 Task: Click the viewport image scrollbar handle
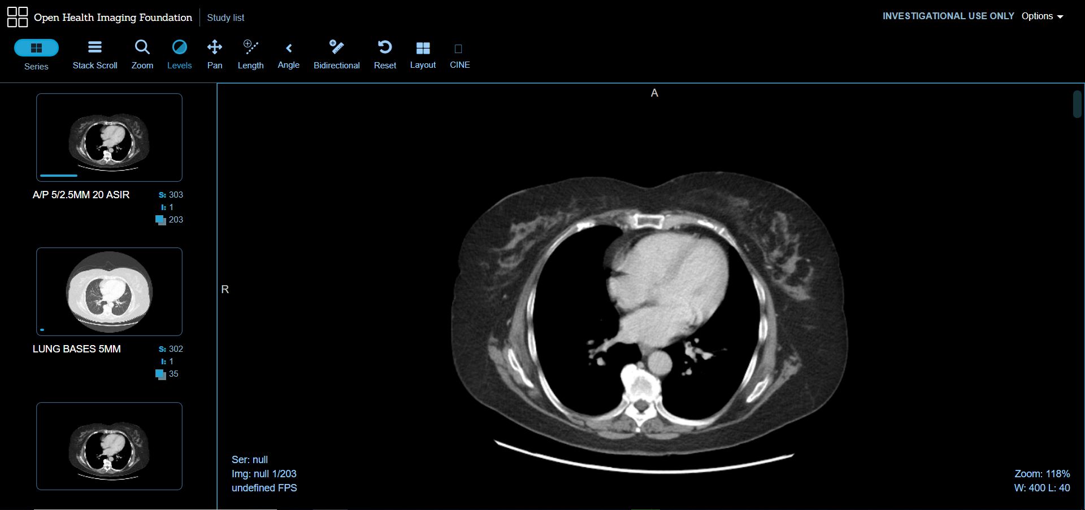point(1077,104)
